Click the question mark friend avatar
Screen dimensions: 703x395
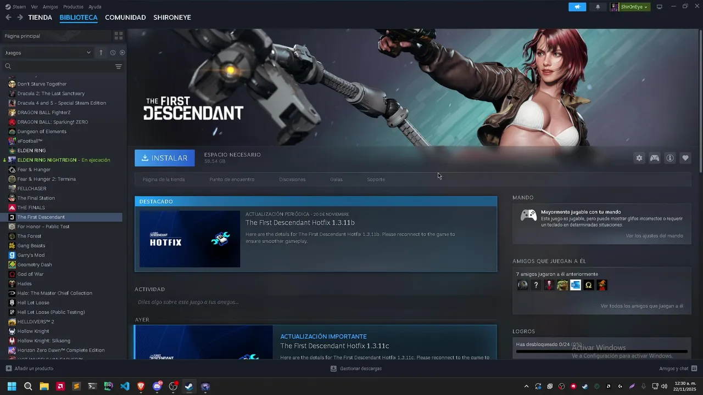click(536, 285)
